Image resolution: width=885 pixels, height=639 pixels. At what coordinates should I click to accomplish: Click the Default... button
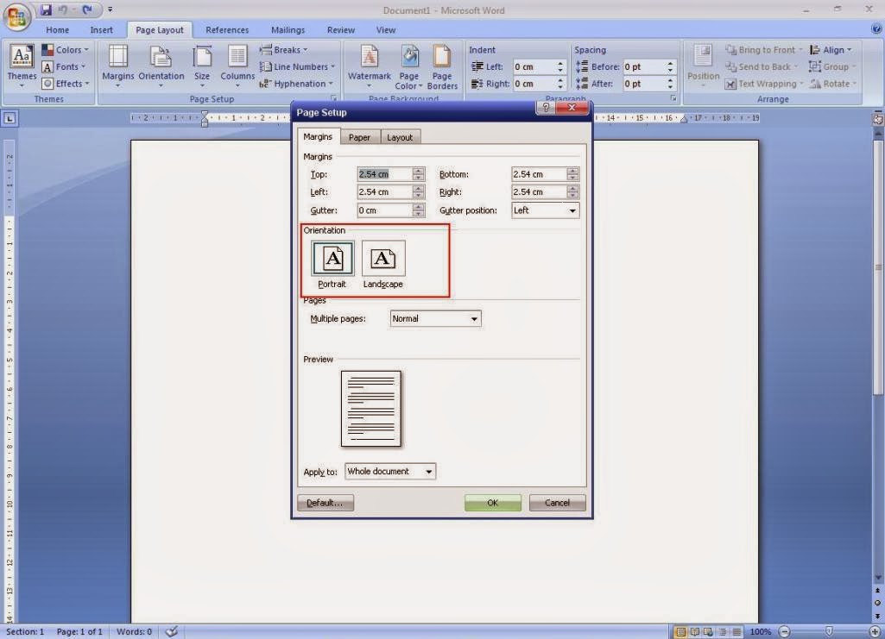[x=326, y=503]
